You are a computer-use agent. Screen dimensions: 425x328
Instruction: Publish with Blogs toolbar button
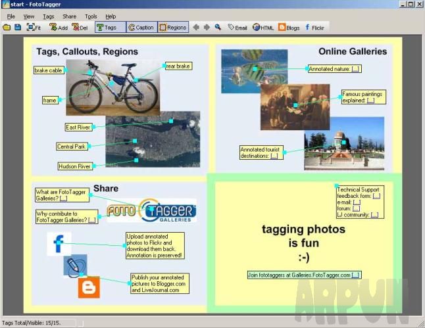pos(289,28)
